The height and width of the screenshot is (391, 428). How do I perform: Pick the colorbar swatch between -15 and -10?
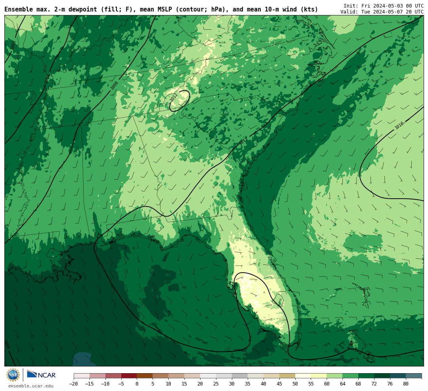pos(97,376)
